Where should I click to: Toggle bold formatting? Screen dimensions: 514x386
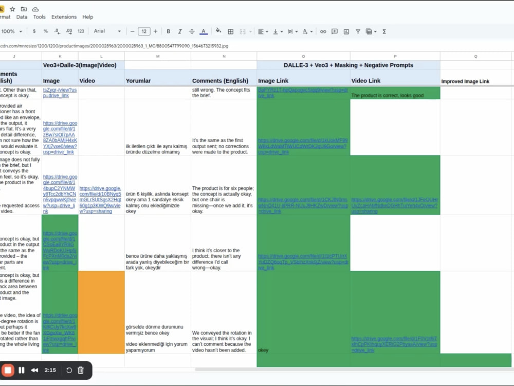click(168, 31)
